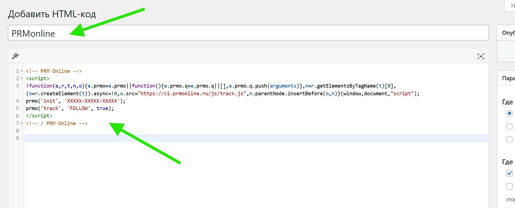515x208 pixels.
Task: Select the second radio option under Где
Action: (510, 126)
